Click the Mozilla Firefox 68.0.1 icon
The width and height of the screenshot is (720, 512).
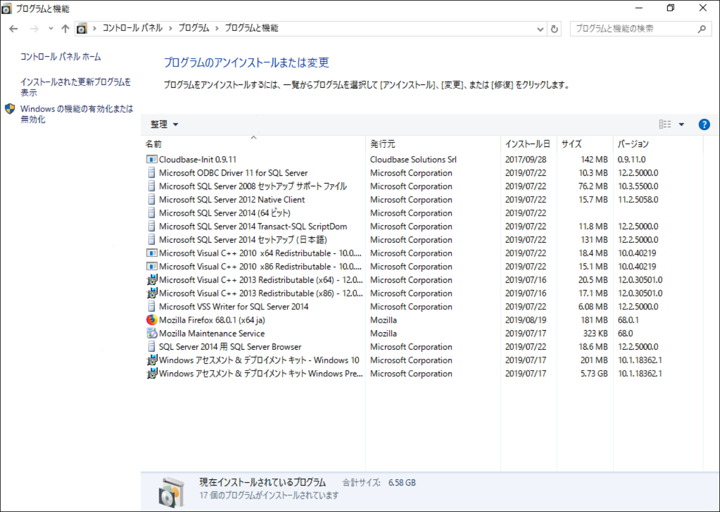[151, 320]
